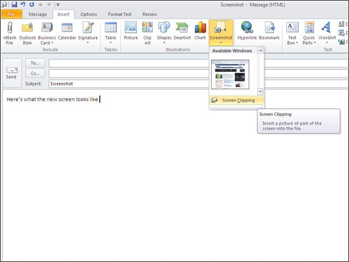Switch to the Message tab

coord(38,14)
